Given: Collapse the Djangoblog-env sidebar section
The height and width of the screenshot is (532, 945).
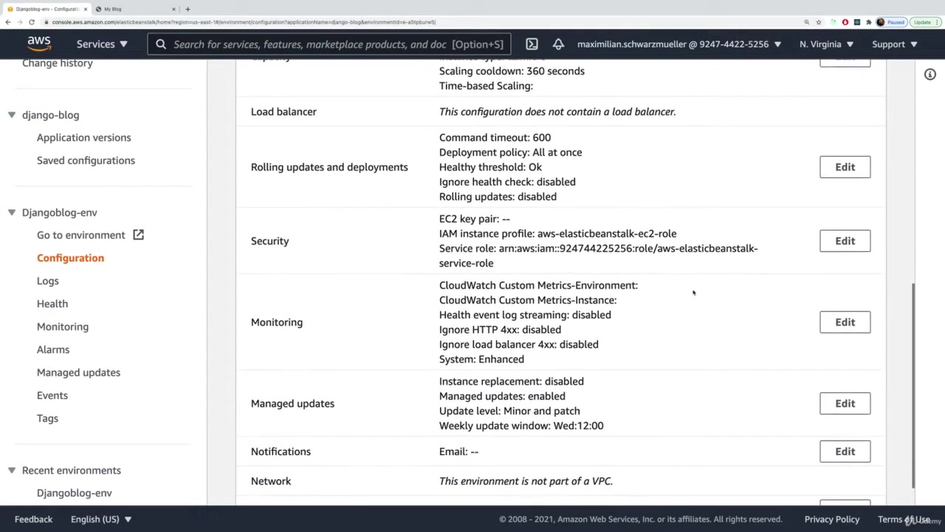Looking at the screenshot, I should coord(12,213).
